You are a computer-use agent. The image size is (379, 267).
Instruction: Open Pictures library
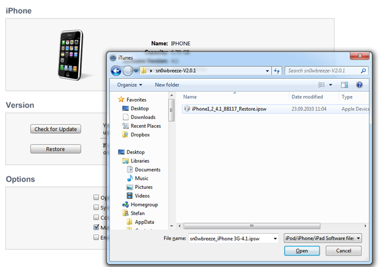coord(144,187)
